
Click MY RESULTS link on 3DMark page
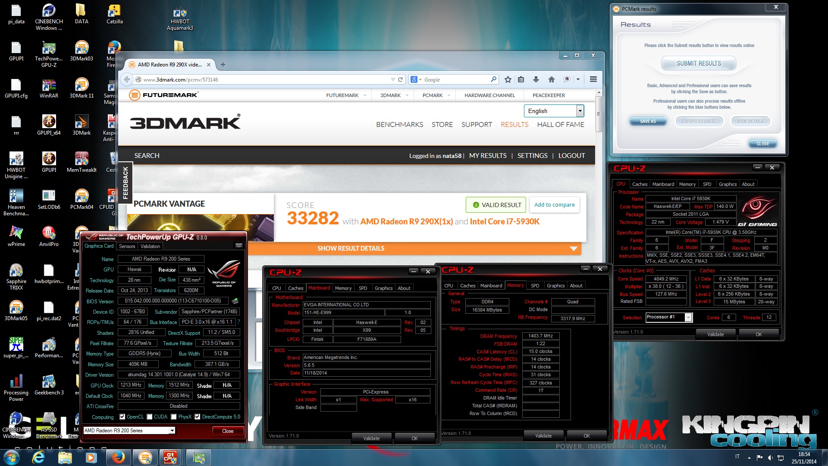488,155
